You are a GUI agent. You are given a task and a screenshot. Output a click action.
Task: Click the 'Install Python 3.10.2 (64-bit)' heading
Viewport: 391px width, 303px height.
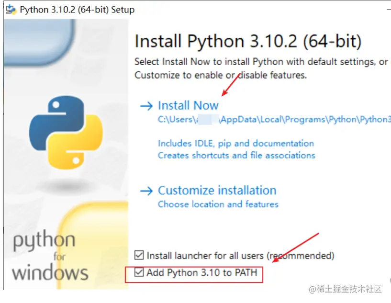click(x=248, y=41)
